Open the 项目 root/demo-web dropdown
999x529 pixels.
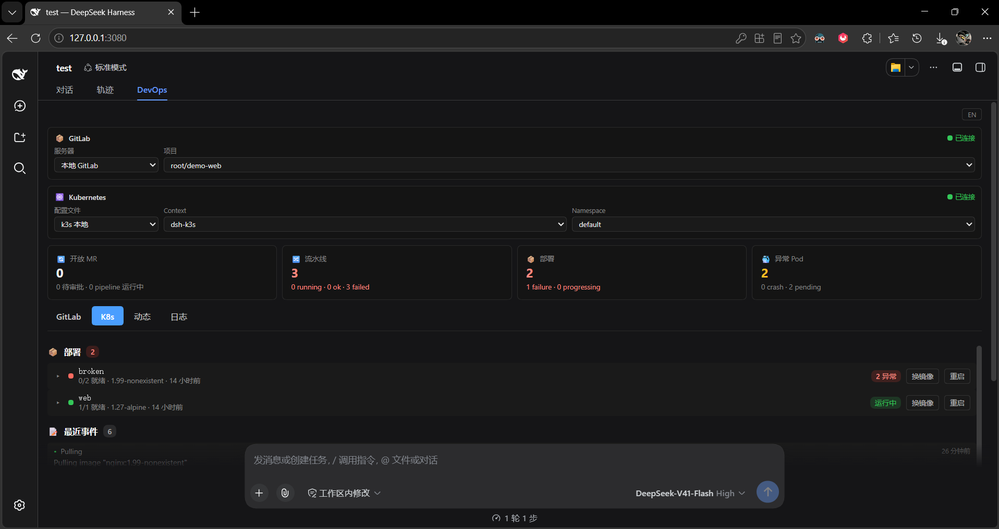[569, 165]
